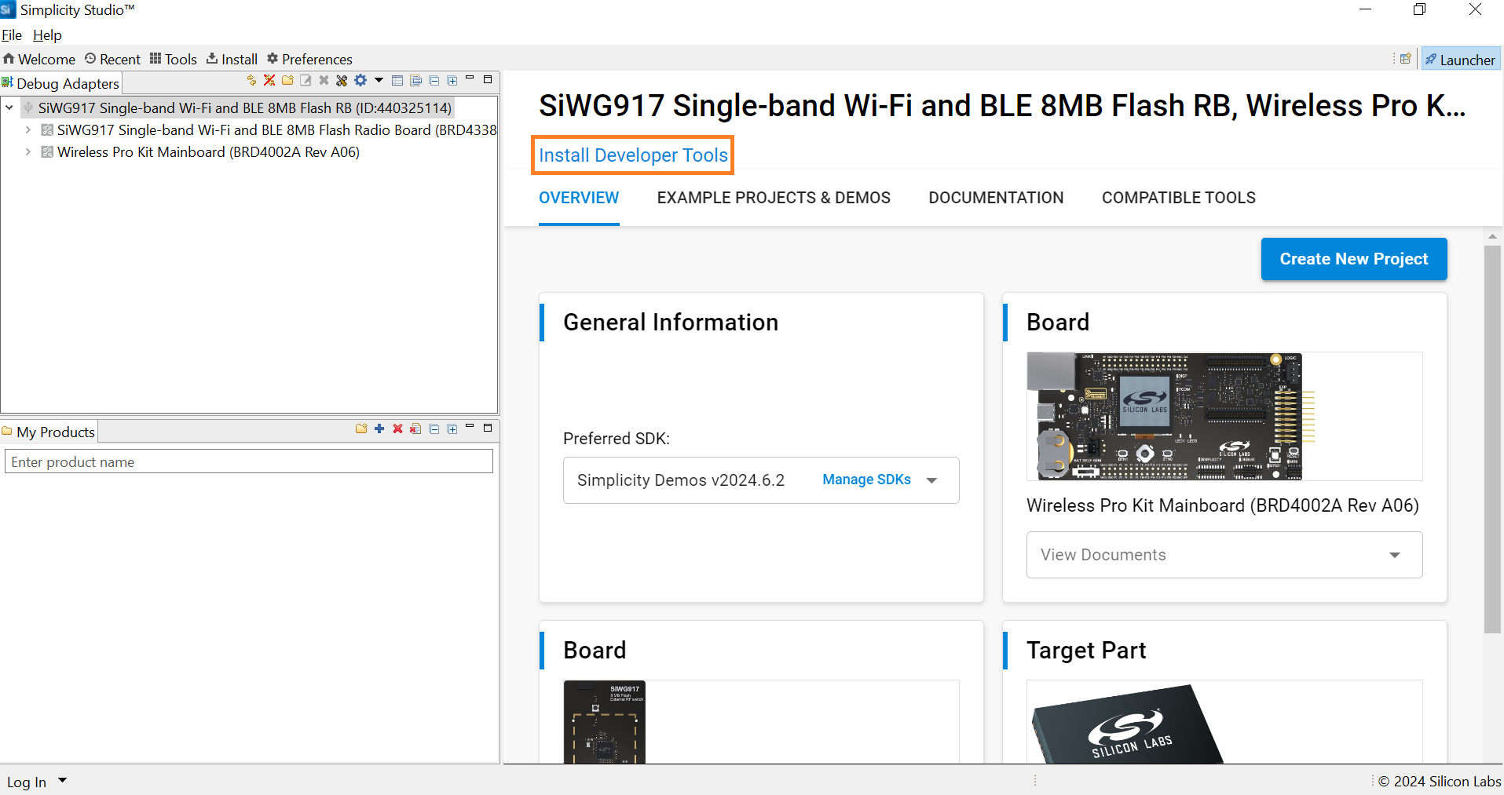Click the Install Developer Tools link
This screenshot has width=1504, height=795.
[x=633, y=155]
